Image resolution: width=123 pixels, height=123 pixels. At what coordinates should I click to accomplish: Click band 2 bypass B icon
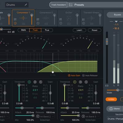[x=35, y=82]
